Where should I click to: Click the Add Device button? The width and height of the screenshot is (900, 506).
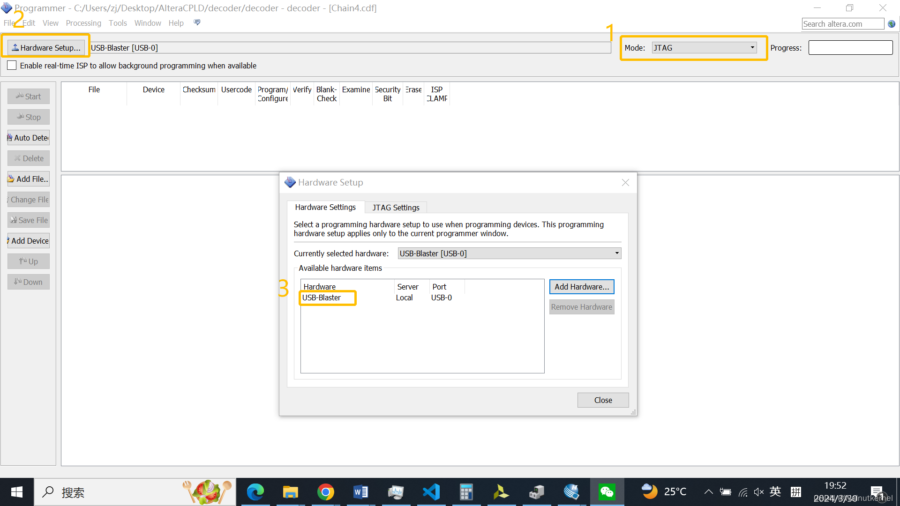[29, 241]
